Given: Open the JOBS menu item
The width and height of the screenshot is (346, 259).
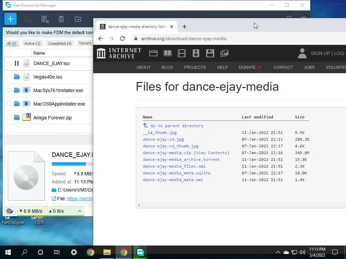Looking at the screenshot, I should tap(309, 67).
